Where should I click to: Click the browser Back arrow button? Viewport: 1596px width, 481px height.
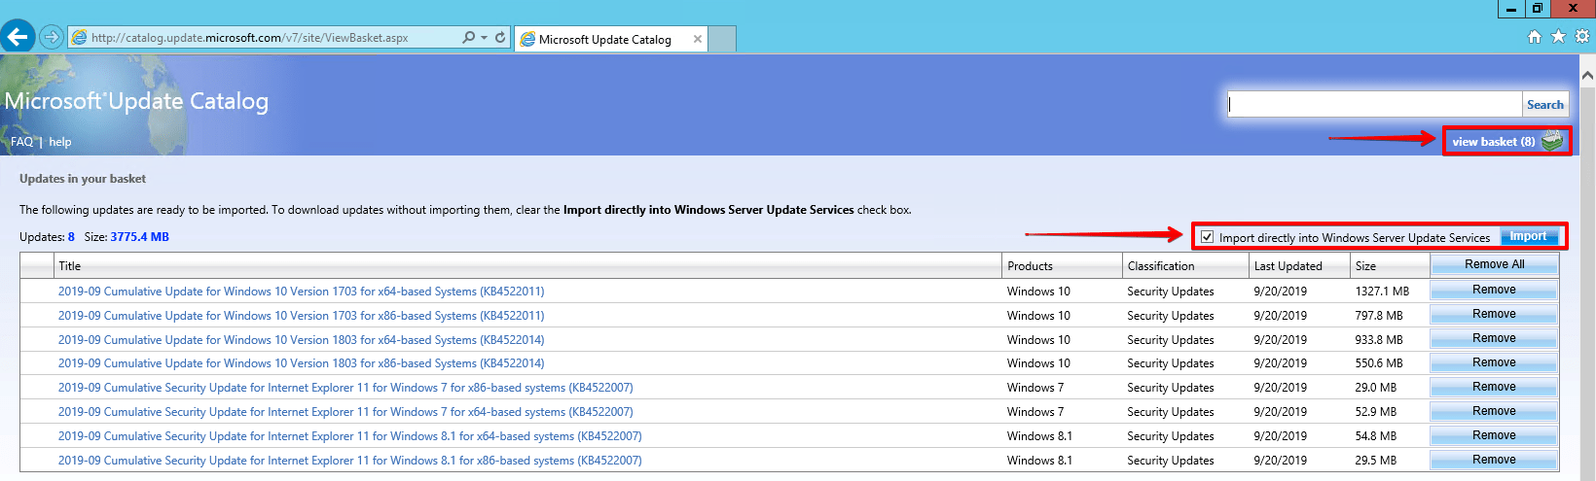point(18,37)
